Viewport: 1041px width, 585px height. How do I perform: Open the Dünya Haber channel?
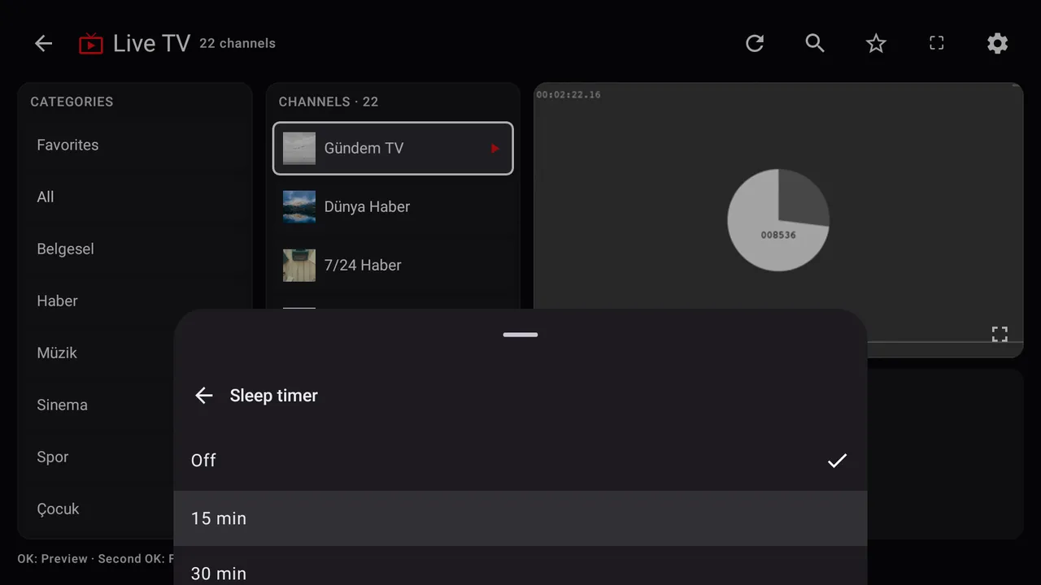tap(393, 207)
